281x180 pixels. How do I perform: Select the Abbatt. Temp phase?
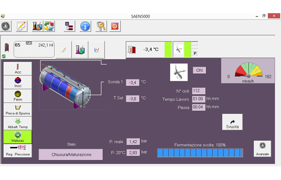pyautogui.click(x=18, y=123)
